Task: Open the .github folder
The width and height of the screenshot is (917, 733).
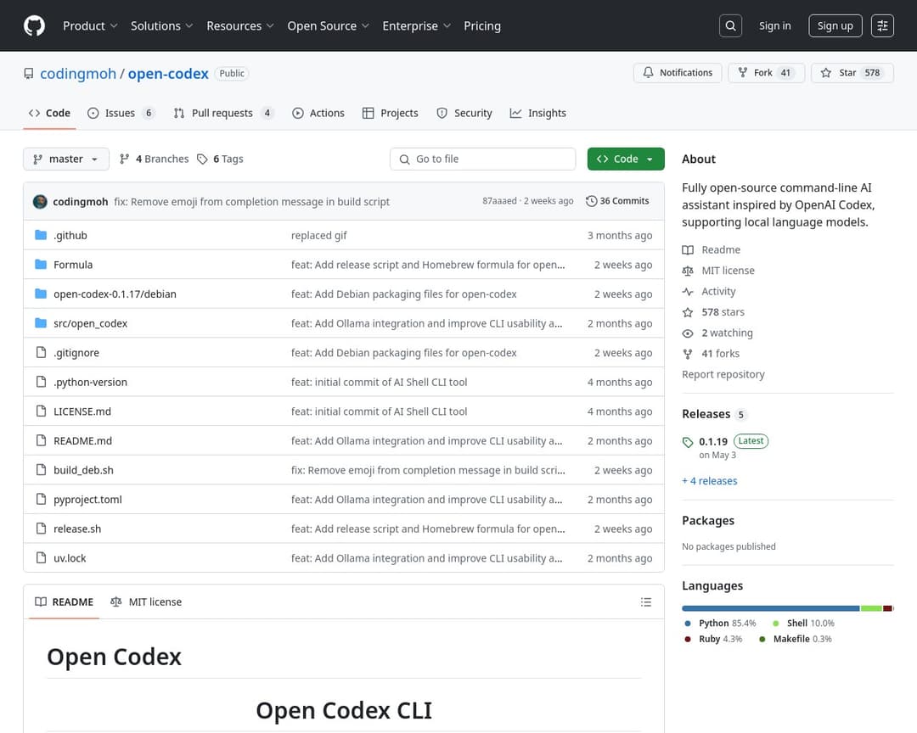Action: (70, 235)
